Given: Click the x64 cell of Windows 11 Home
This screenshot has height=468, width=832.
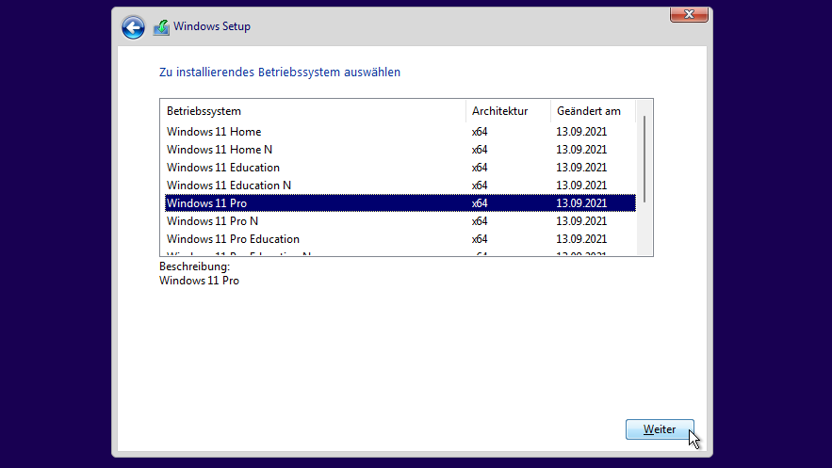Looking at the screenshot, I should [x=480, y=132].
